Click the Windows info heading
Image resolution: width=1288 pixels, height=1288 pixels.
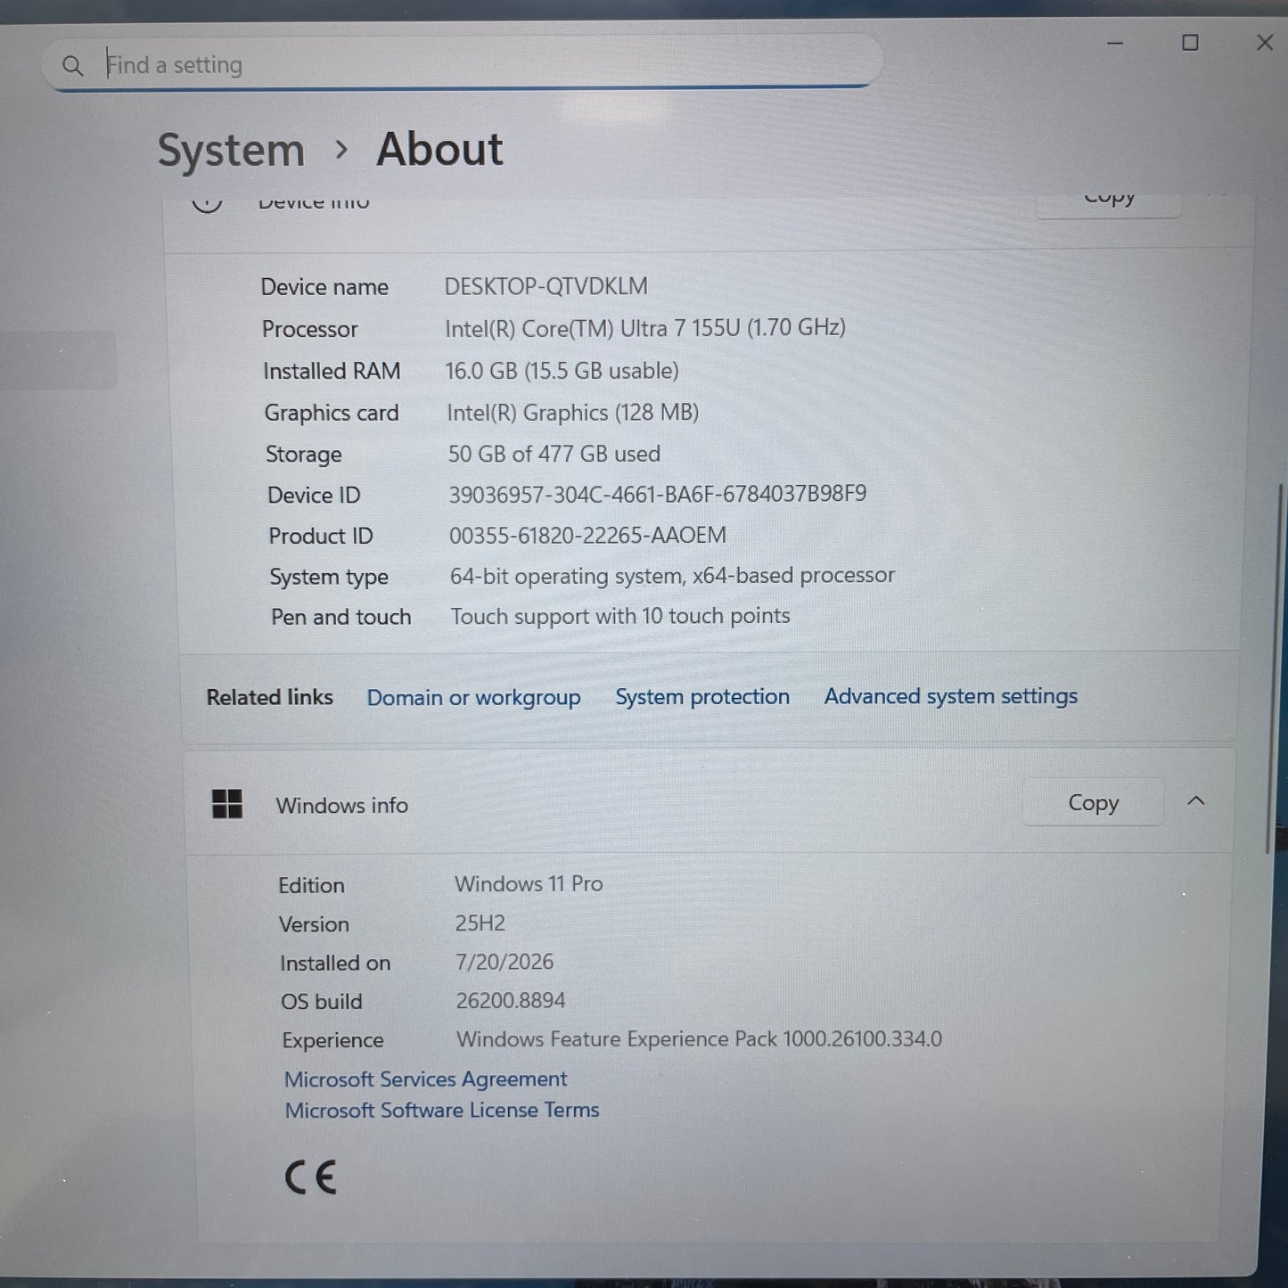point(342,805)
